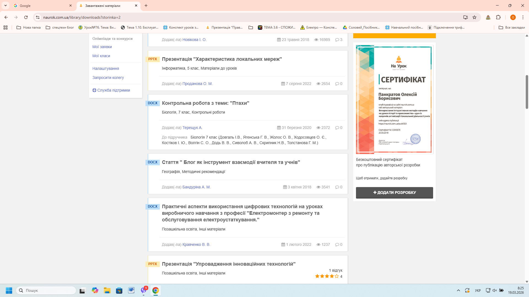This screenshot has width=529, height=297.
Task: Click the install app icon in address bar
Action: [465, 17]
